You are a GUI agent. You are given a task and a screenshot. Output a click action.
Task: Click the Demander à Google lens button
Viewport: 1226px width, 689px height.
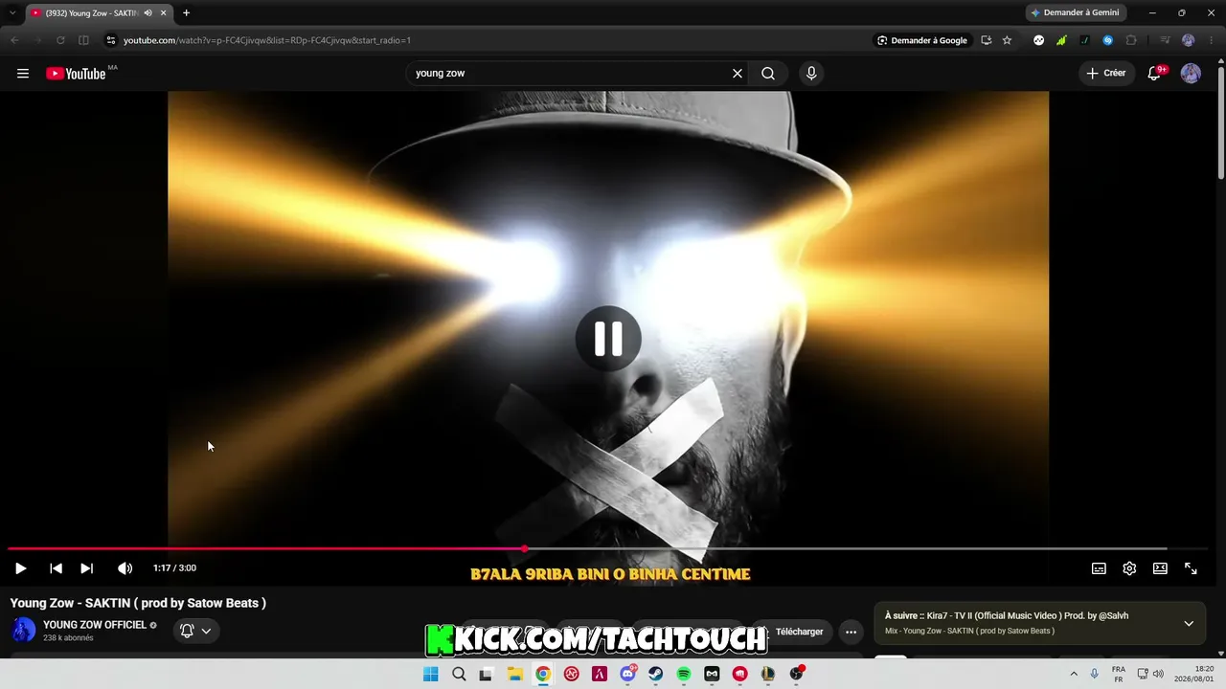(921, 40)
